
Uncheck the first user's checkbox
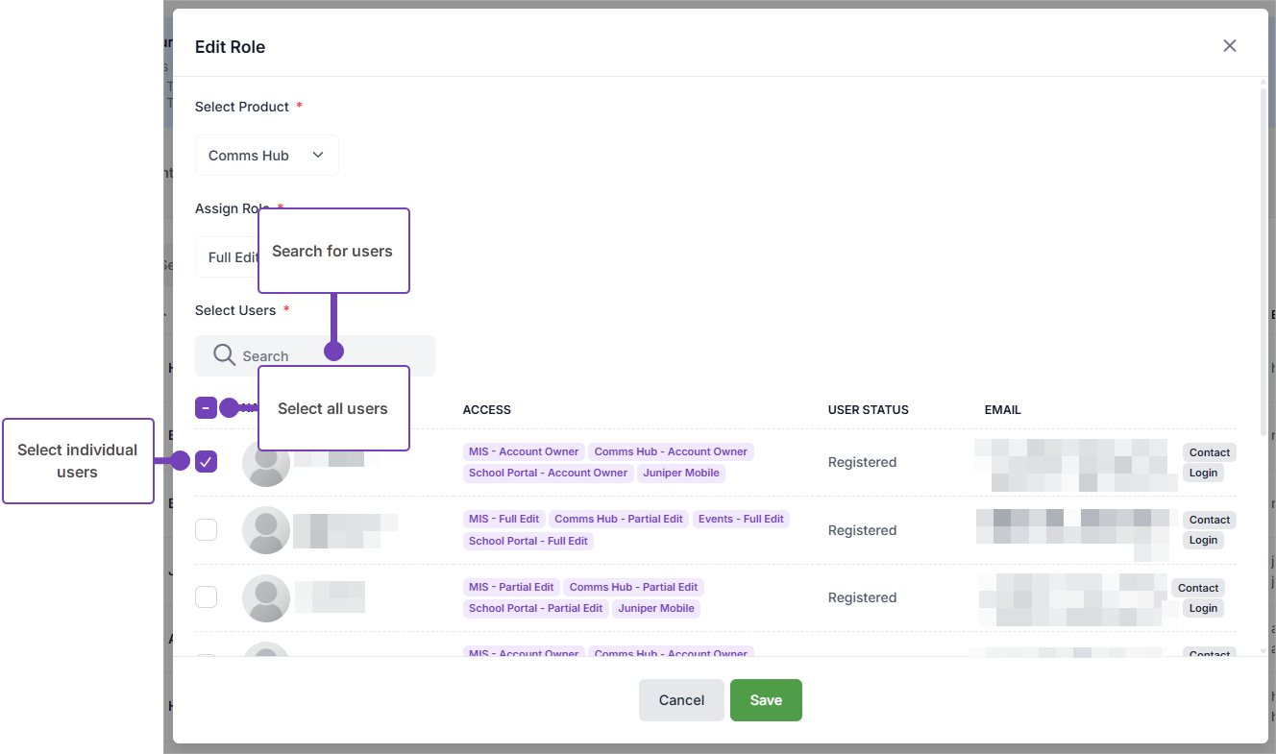[206, 462]
